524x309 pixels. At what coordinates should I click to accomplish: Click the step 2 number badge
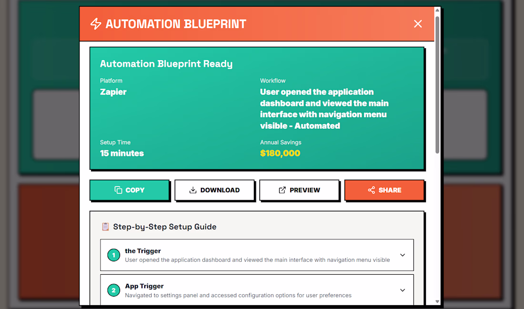(x=114, y=290)
